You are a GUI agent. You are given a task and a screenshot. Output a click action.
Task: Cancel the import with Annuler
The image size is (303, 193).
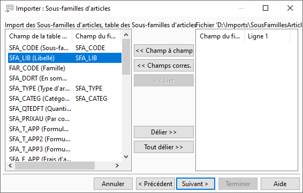tap(113, 184)
